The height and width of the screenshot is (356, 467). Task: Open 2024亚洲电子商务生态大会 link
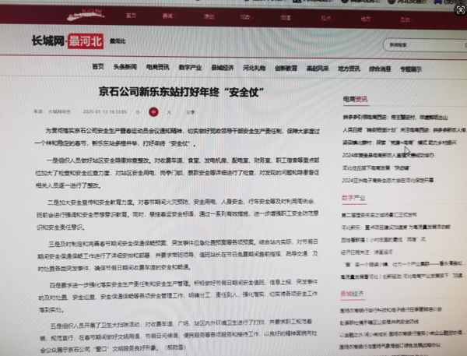[x=388, y=181]
